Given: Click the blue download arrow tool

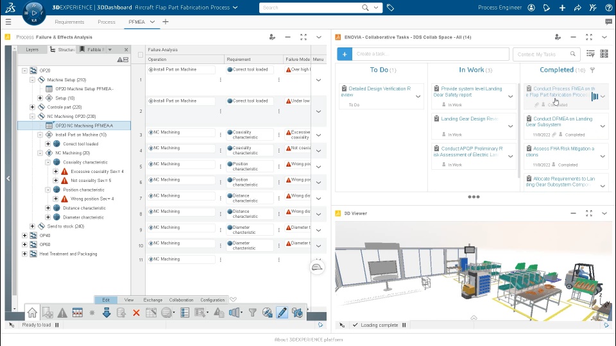Looking at the screenshot, I should pos(107,313).
